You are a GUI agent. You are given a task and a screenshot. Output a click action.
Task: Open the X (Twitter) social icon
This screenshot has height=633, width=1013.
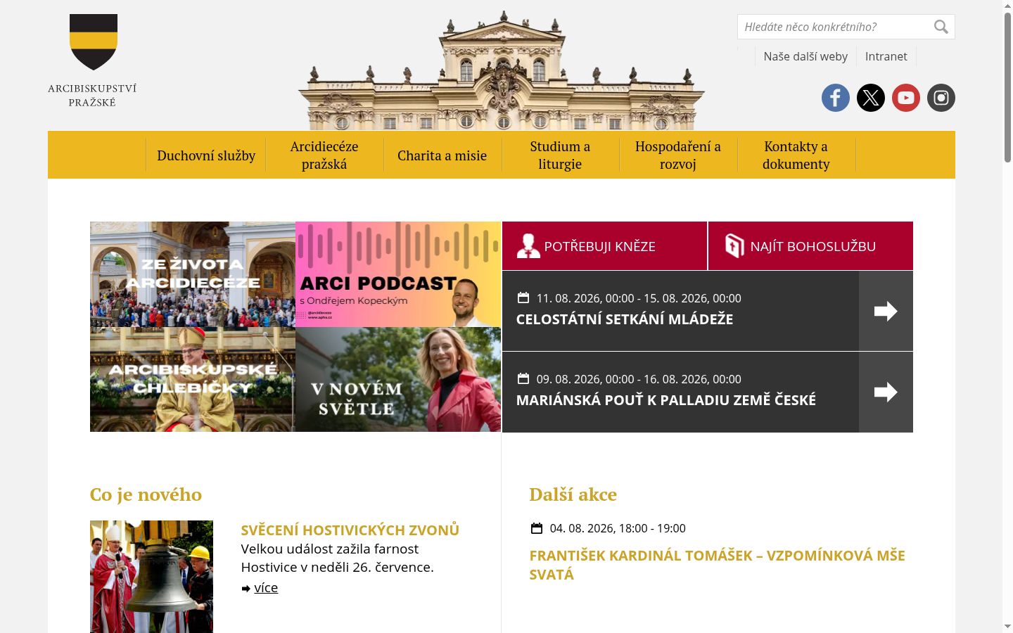(x=871, y=98)
